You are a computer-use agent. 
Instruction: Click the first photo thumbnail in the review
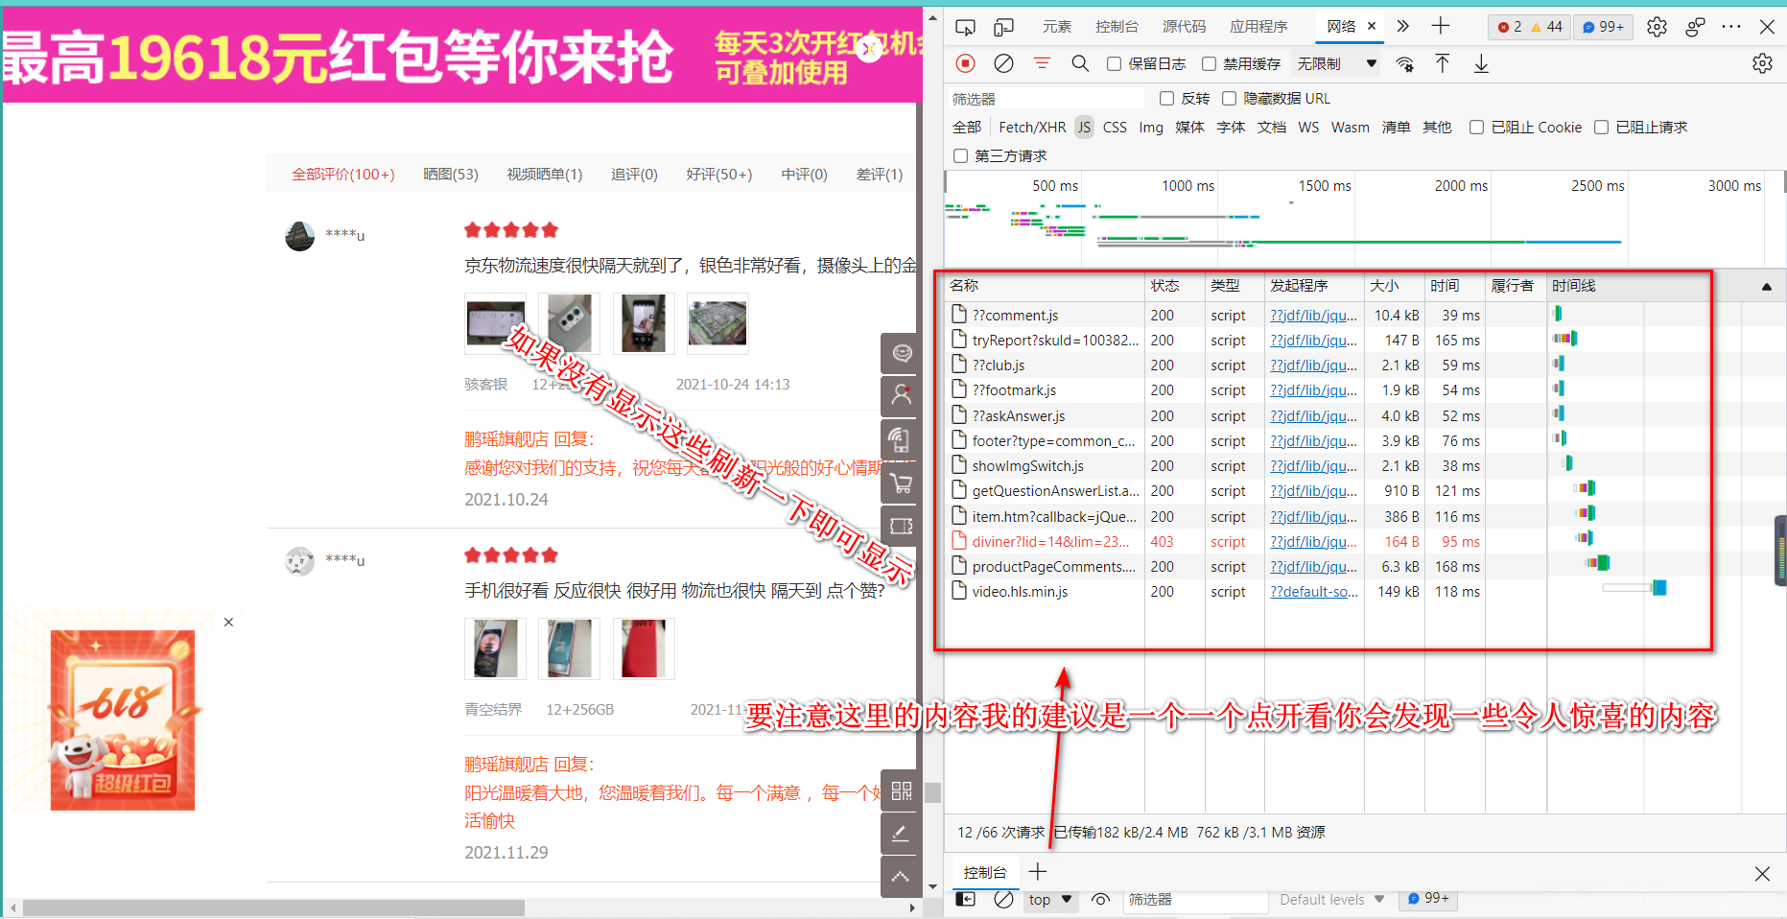tap(495, 323)
